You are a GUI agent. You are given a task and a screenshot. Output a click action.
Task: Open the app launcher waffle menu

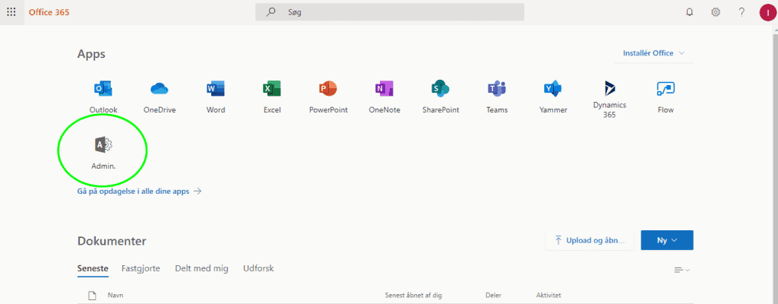click(11, 12)
